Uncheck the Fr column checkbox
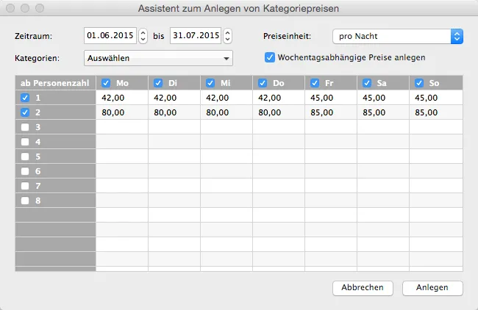The height and width of the screenshot is (310, 478). pos(315,83)
